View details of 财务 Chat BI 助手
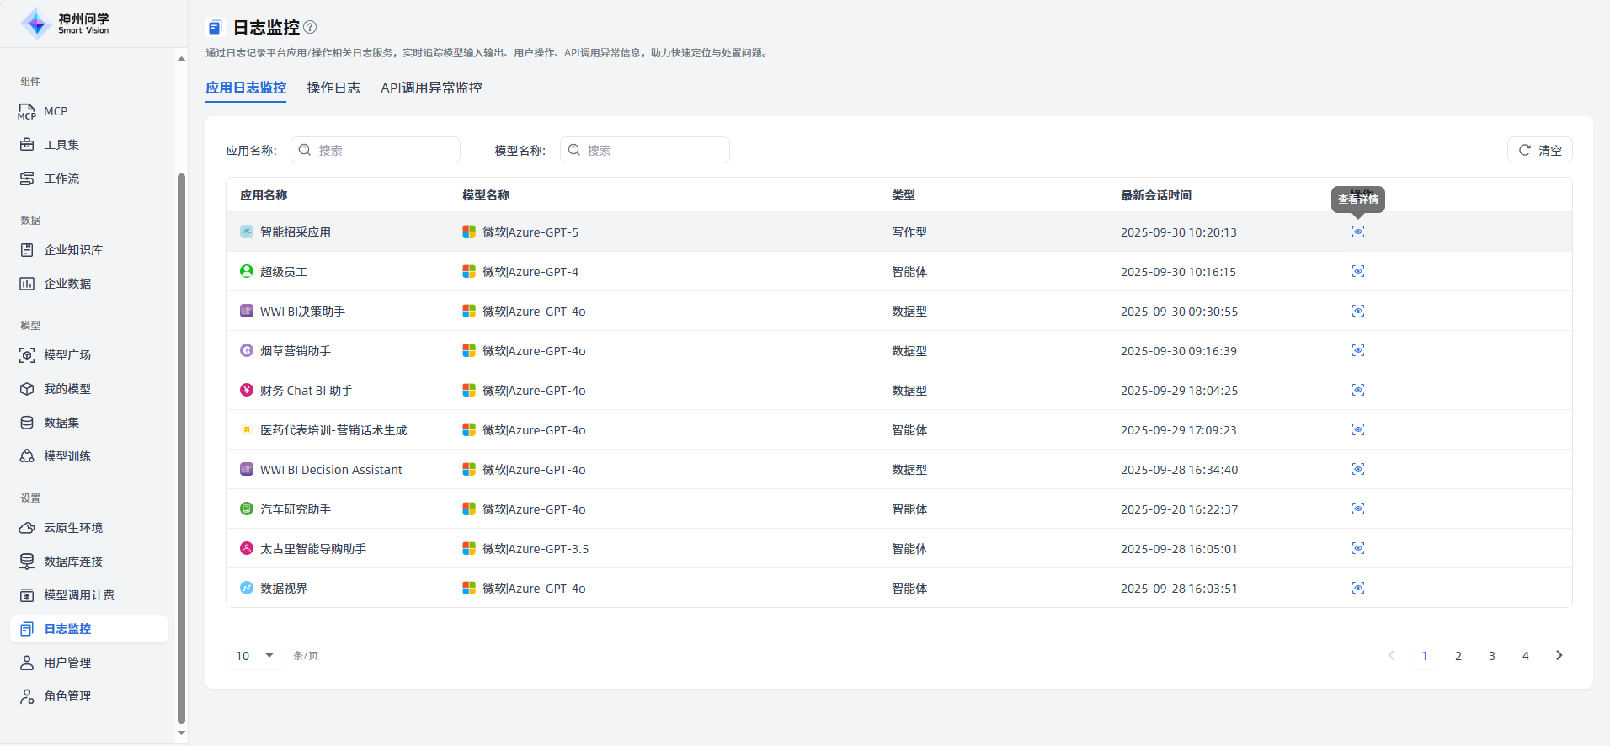 click(1357, 390)
